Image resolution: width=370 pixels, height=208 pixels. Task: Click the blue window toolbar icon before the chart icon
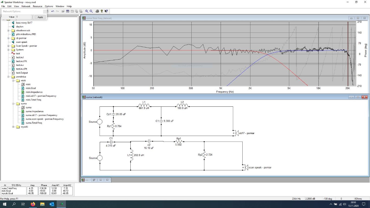[67, 11]
